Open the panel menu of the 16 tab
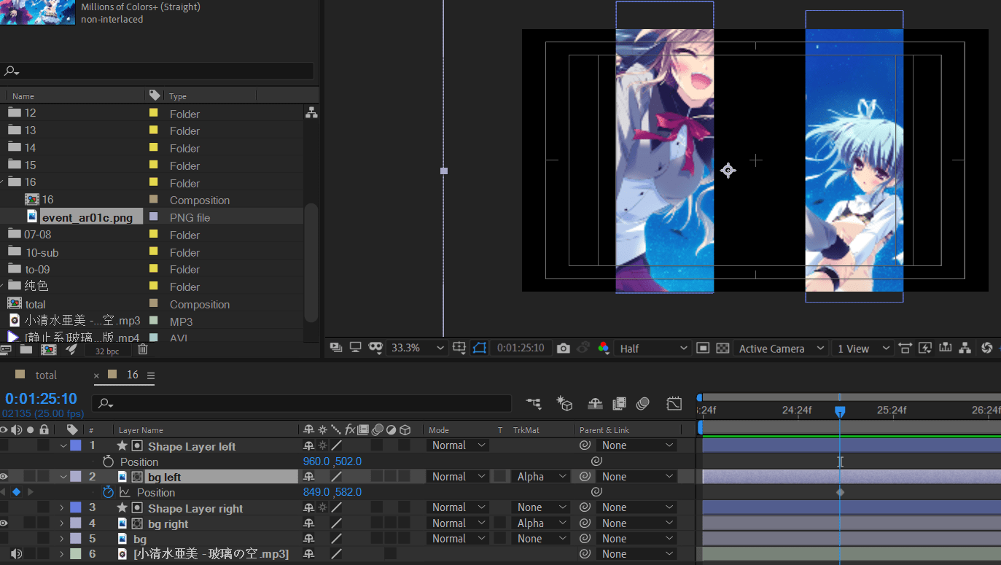 click(151, 375)
